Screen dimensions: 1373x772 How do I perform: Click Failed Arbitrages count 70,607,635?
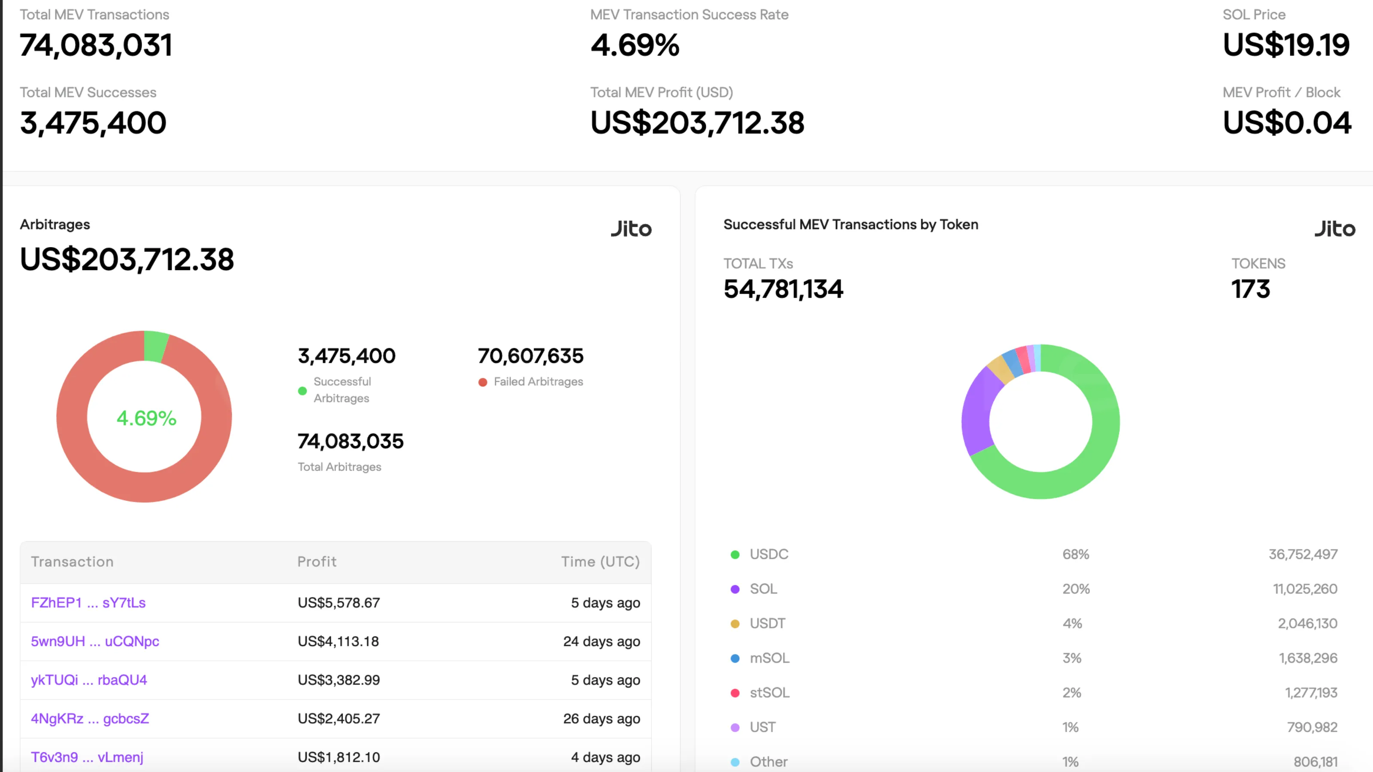(531, 356)
